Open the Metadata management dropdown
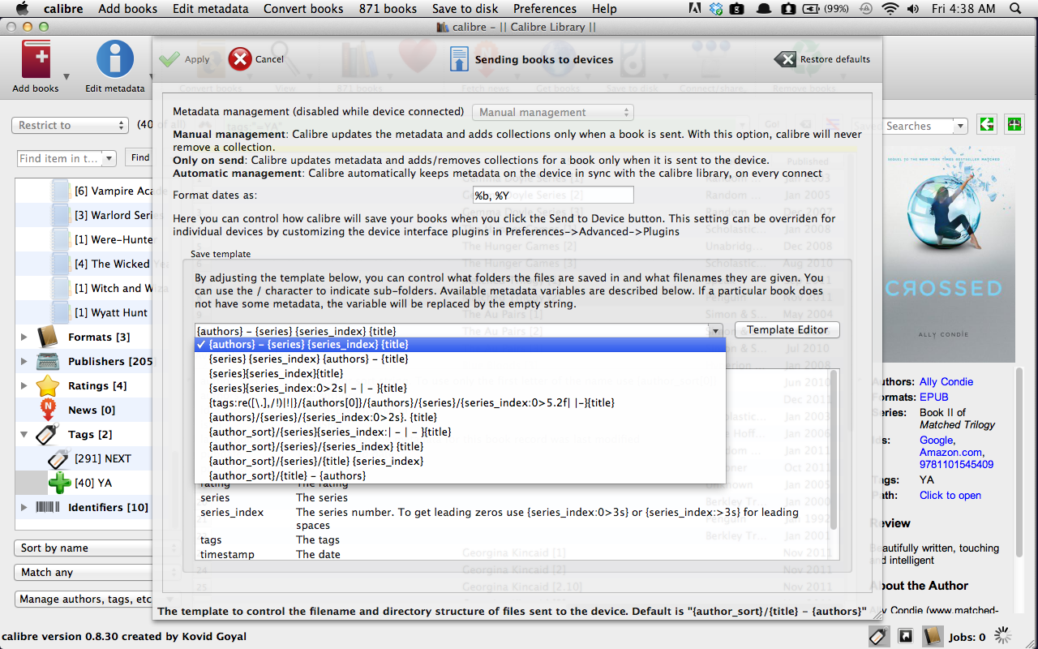 [552, 112]
